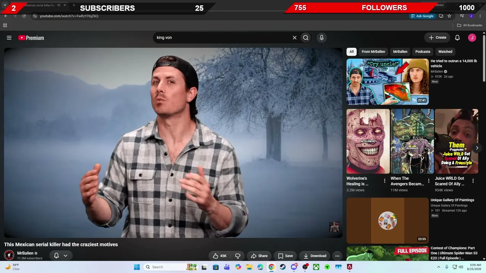
Task: Open 'Cry uncle!' video thumbnail
Action: tap(387, 82)
